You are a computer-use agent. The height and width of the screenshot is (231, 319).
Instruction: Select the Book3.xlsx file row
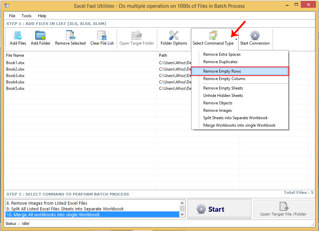pos(15,75)
